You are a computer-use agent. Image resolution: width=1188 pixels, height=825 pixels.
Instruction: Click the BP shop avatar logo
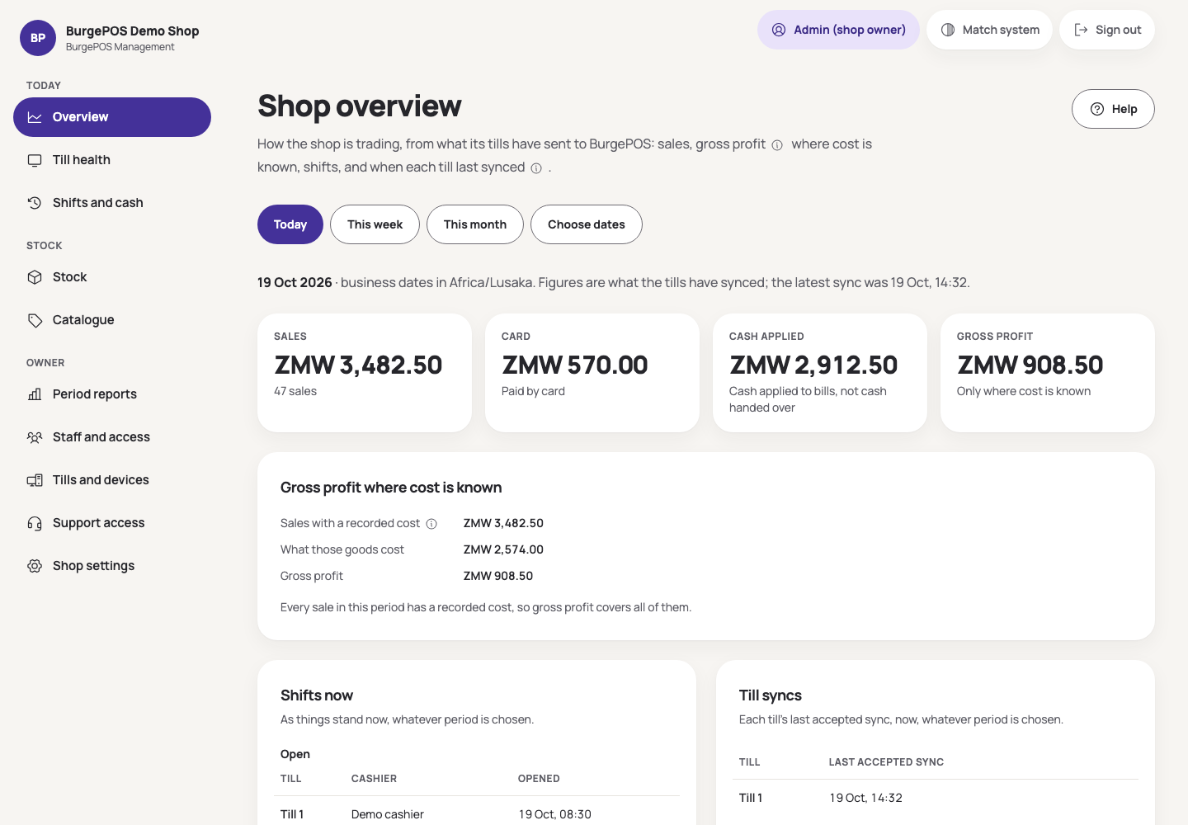click(x=38, y=38)
